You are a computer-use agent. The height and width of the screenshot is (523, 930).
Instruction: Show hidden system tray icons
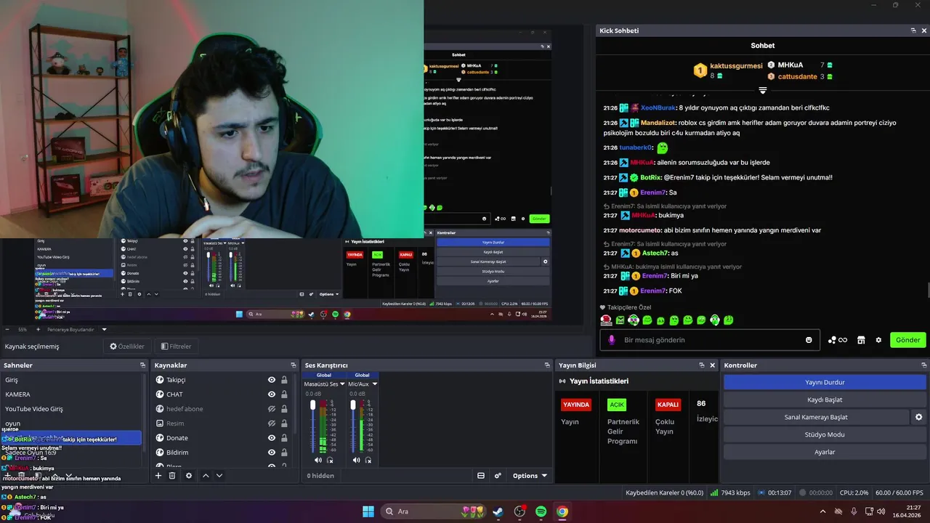tap(822, 511)
